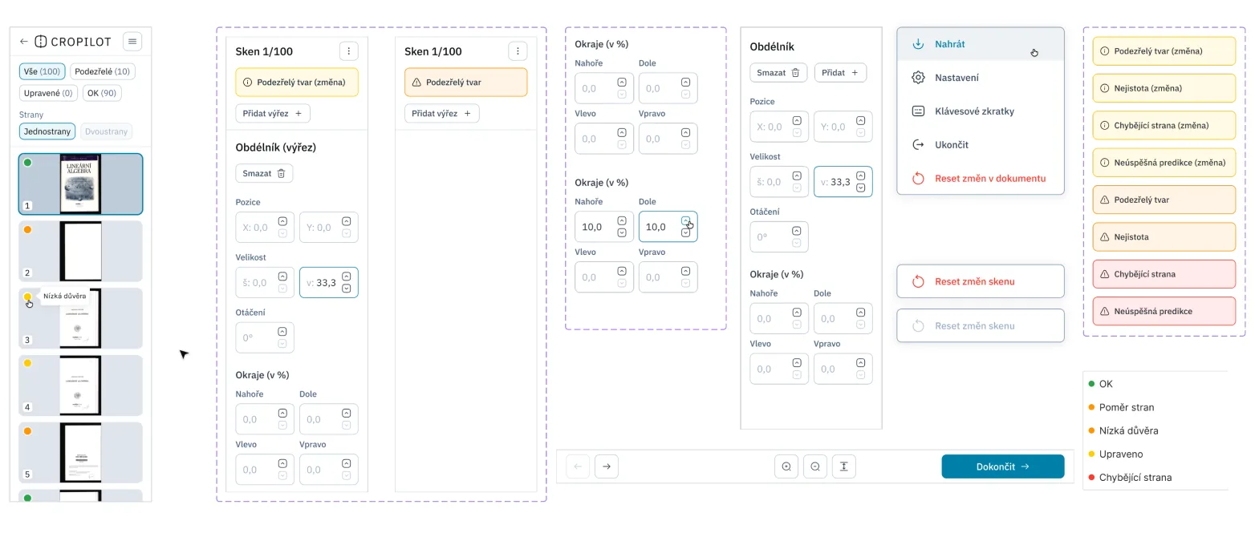Click the back arrow beside the CROPILOT logo
1255x545 pixels.
click(x=24, y=41)
